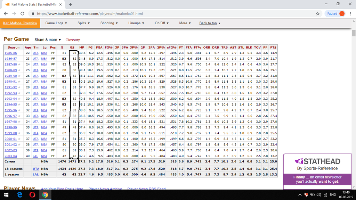Click the antivirus shield tray icon
The height and width of the screenshot is (200, 356).
point(306,195)
